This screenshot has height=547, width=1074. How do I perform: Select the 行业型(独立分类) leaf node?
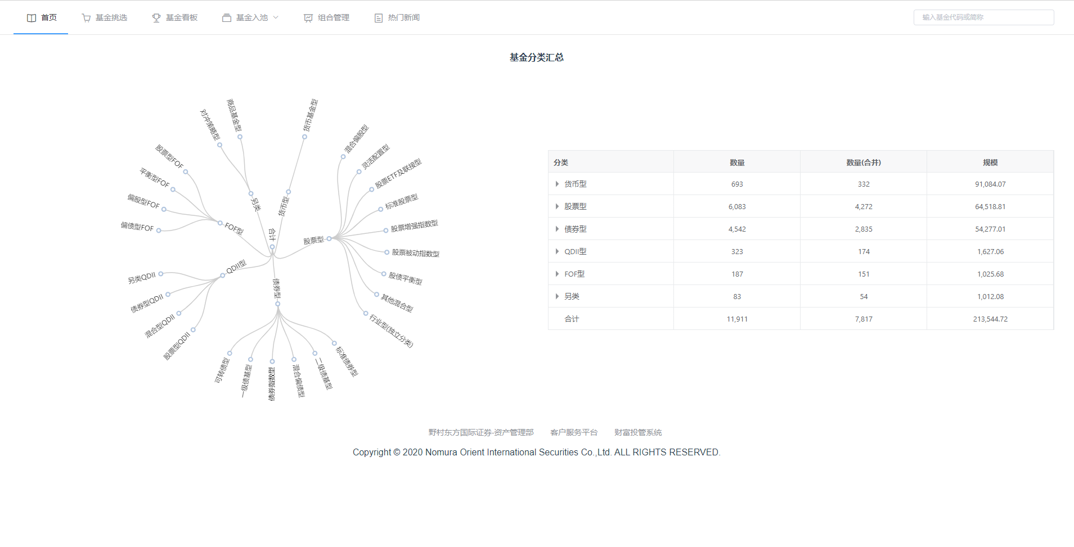pos(366,313)
